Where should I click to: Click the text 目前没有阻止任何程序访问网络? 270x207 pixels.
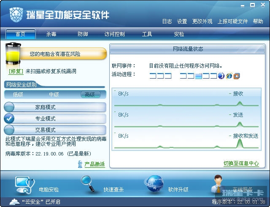pyautogui.click(x=186, y=66)
